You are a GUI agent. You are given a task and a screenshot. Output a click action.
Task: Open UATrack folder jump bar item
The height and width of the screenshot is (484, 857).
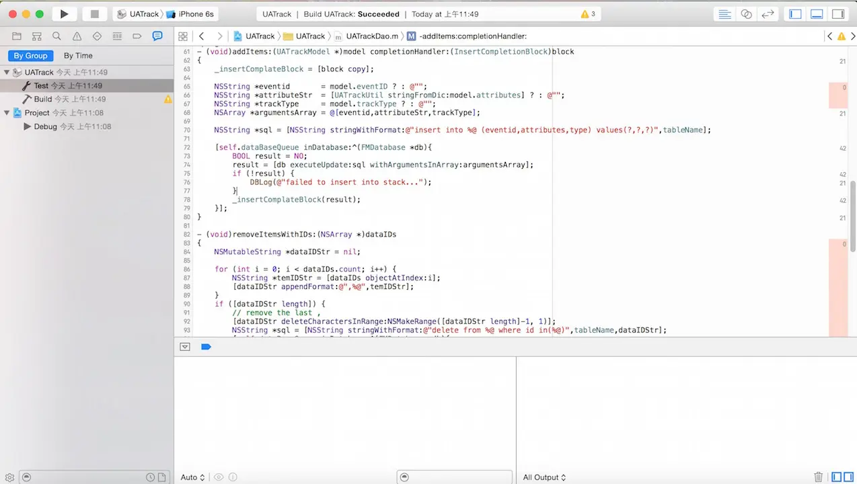coord(304,36)
